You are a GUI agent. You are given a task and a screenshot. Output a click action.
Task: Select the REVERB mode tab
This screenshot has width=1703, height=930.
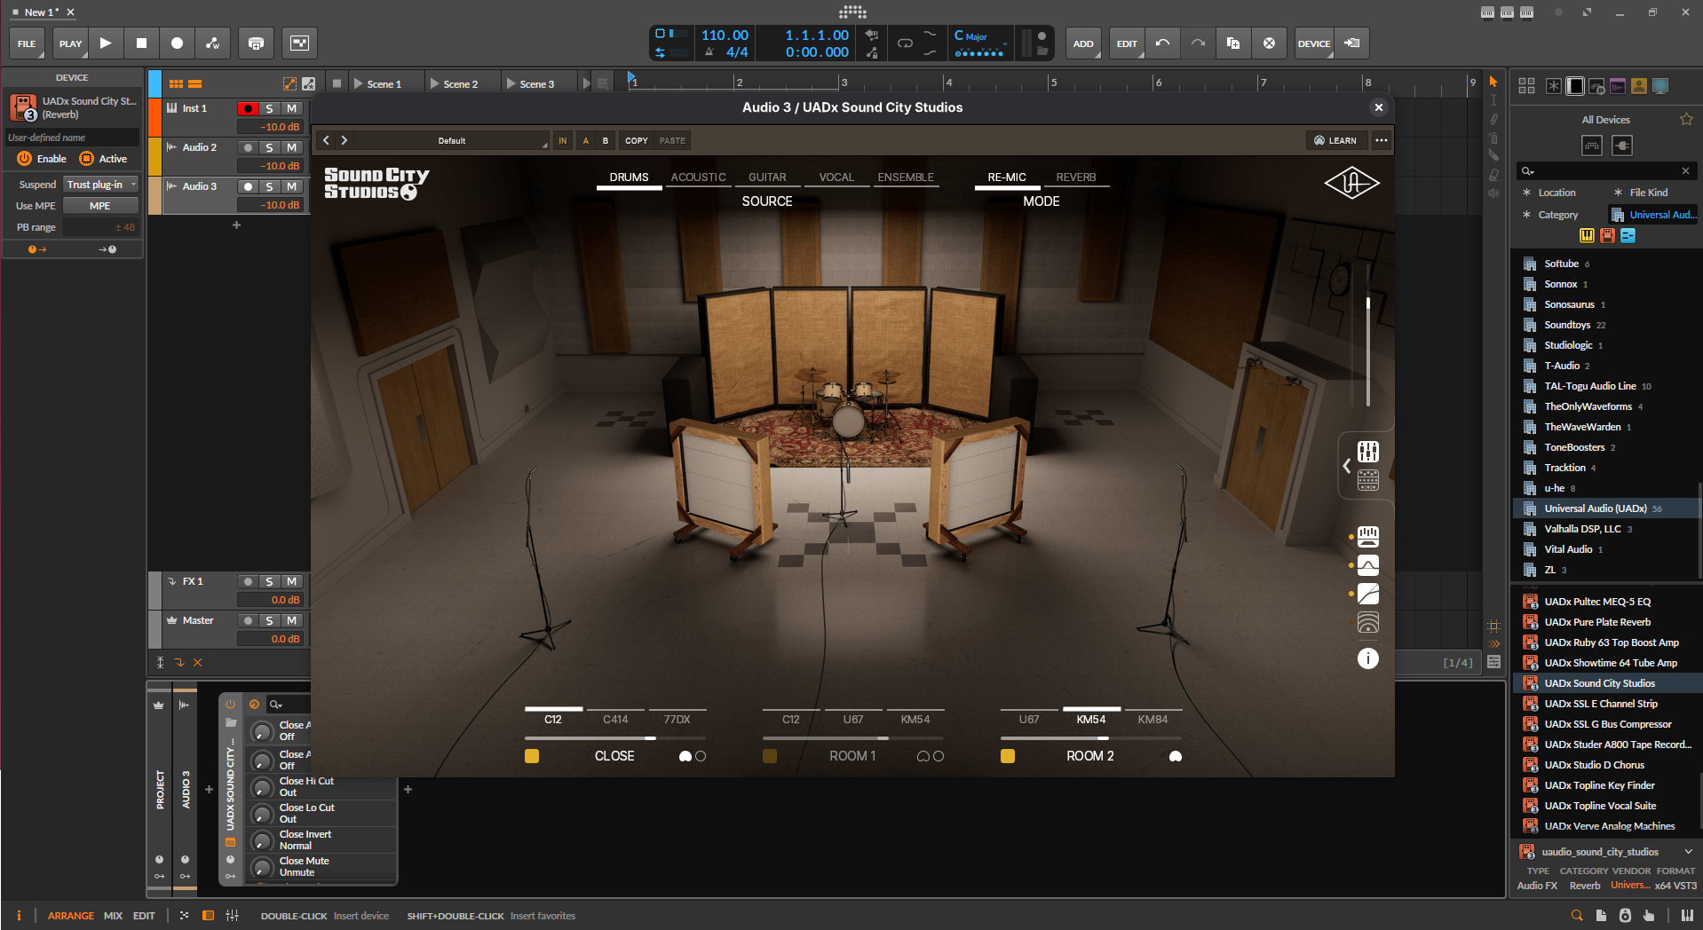pyautogui.click(x=1075, y=177)
